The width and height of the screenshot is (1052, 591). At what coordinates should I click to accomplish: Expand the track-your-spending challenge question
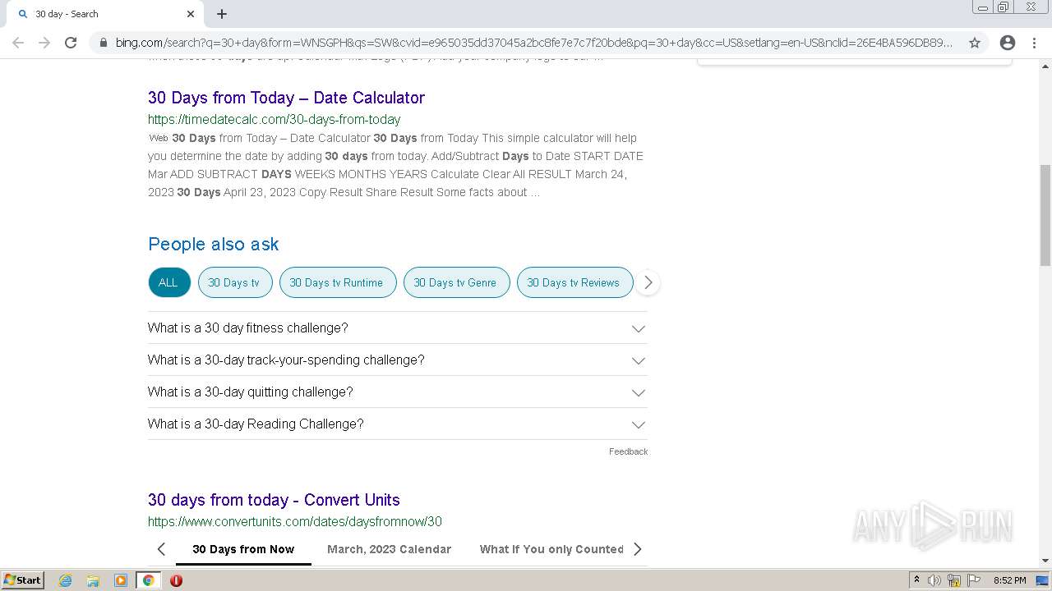click(x=398, y=360)
